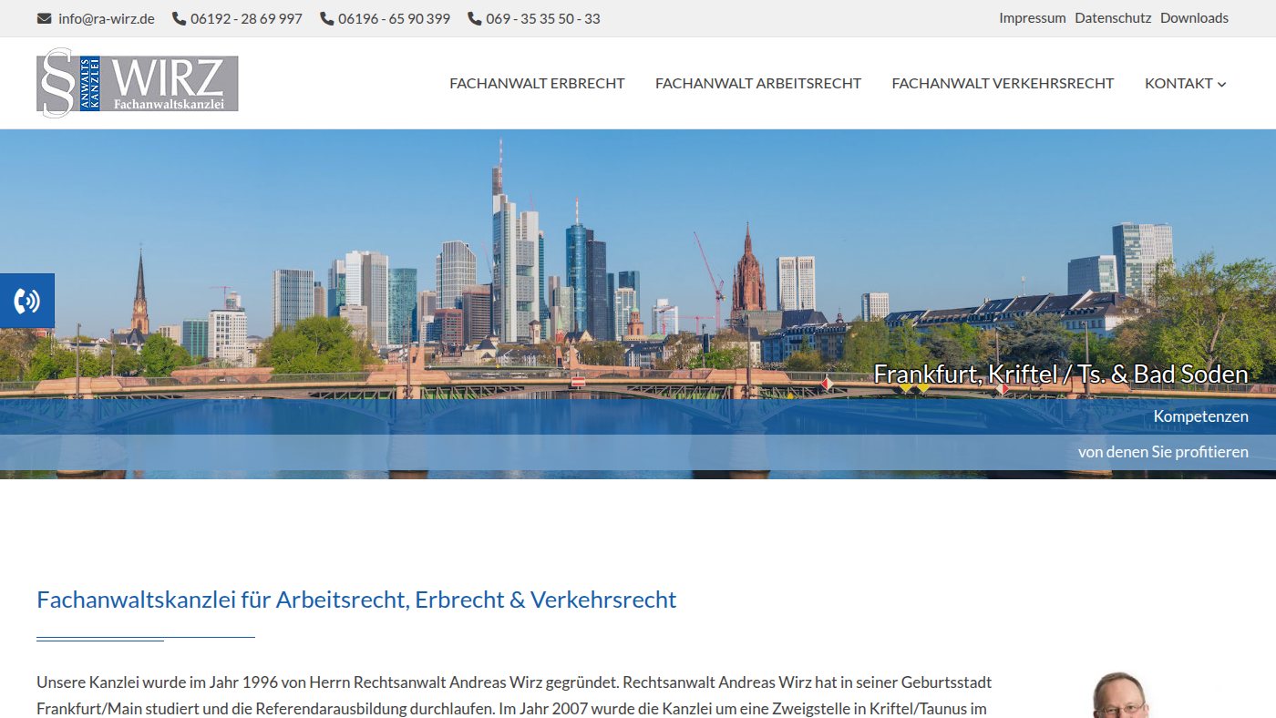1276x718 pixels.
Task: Click the Frankfurt skyline banner image
Action: (x=638, y=303)
